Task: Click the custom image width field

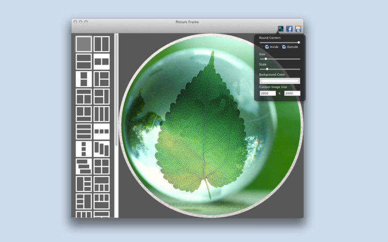Action: point(268,93)
